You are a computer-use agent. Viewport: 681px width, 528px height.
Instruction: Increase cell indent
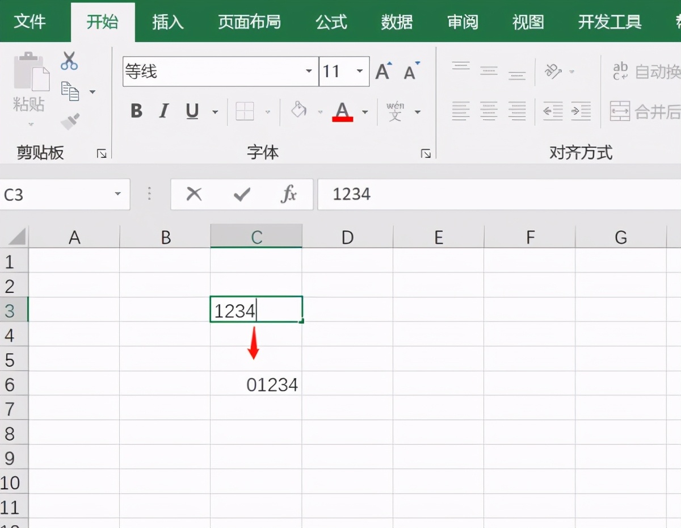point(581,111)
